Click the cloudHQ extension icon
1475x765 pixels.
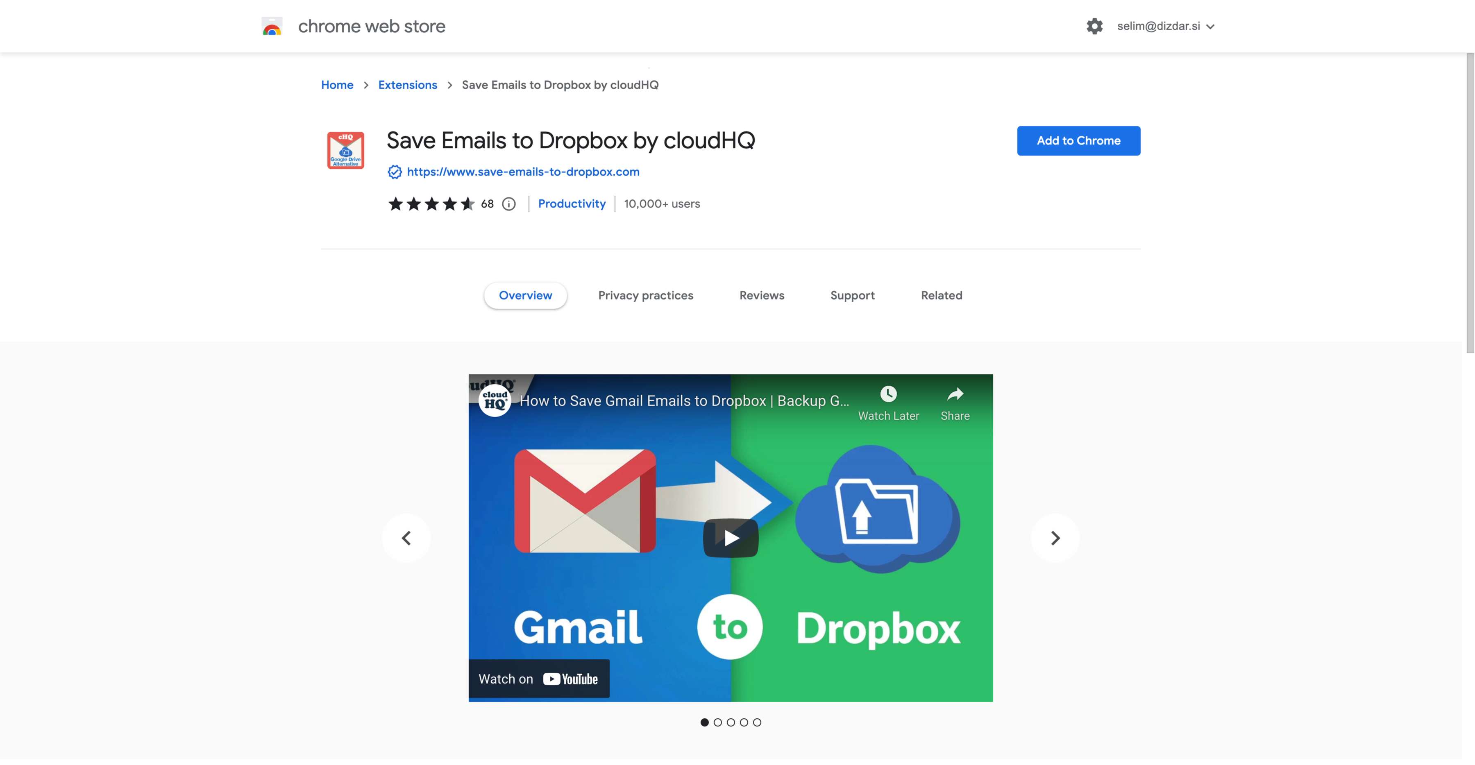point(345,150)
